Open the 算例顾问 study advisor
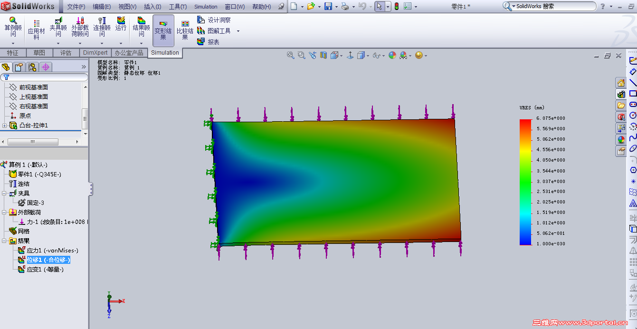 (x=13, y=27)
